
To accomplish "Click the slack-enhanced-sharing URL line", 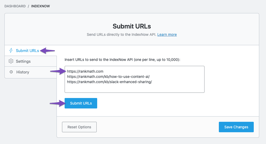I will (109, 82).
